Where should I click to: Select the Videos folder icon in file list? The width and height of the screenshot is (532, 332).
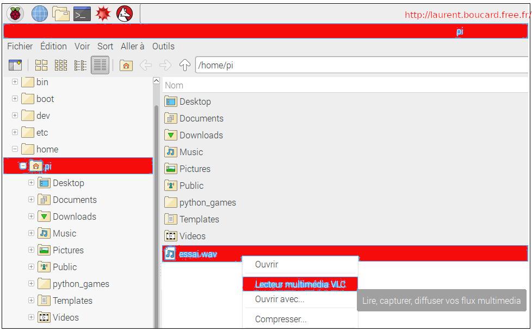[171, 236]
